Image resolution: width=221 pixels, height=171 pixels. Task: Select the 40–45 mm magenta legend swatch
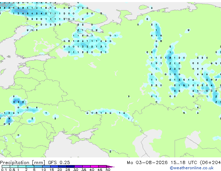tap(94, 166)
